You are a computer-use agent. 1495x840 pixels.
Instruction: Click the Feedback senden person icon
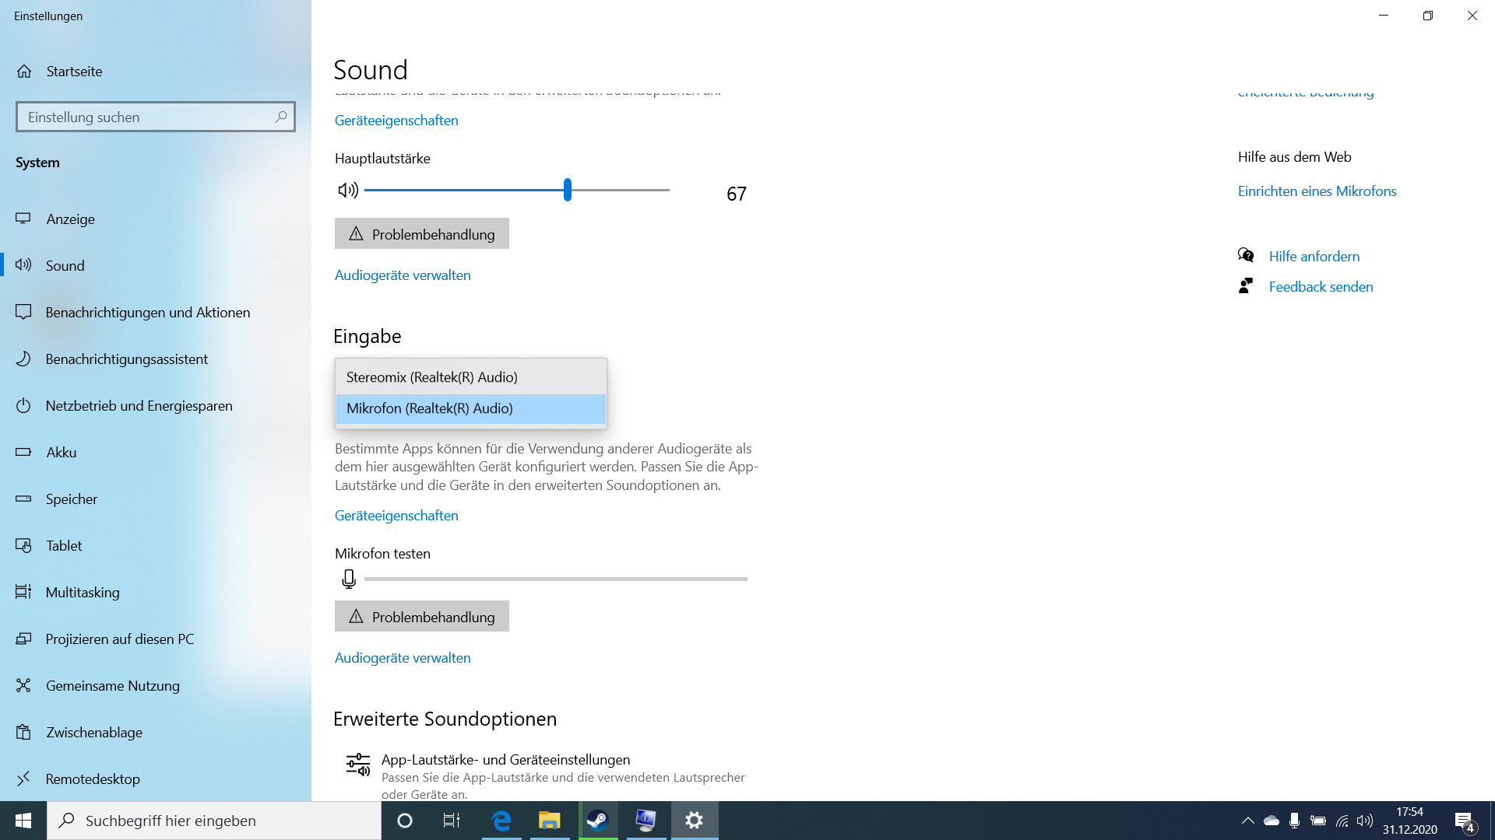1246,285
